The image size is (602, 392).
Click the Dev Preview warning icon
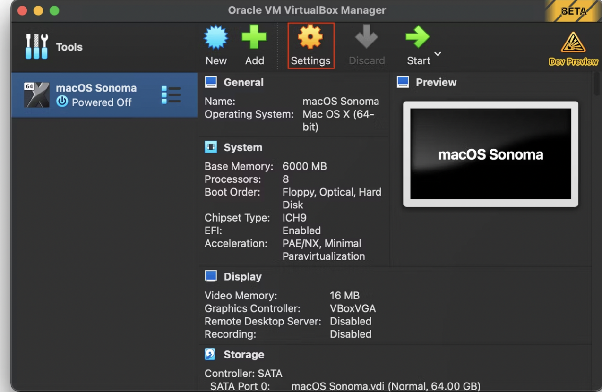[573, 43]
